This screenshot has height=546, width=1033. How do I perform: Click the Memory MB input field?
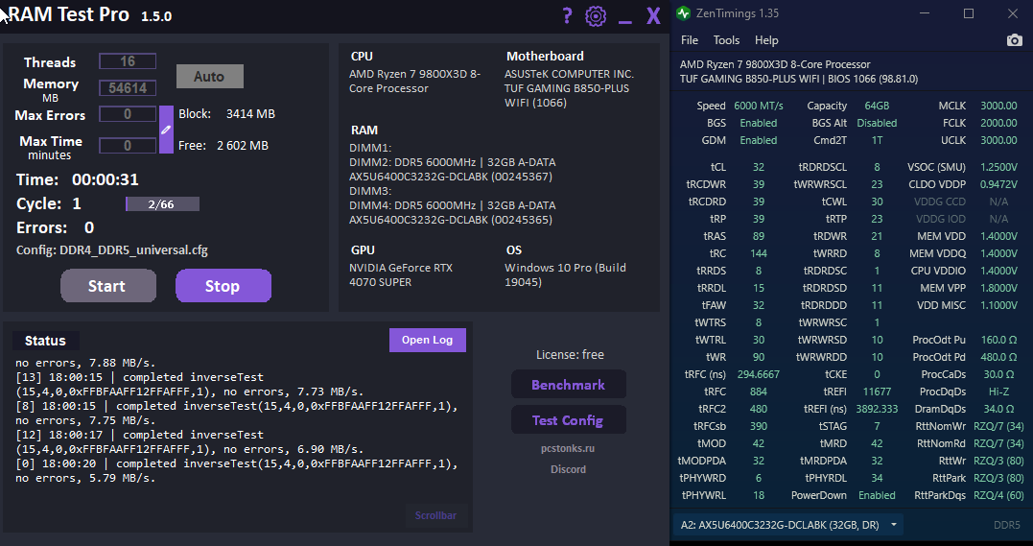tap(128, 87)
